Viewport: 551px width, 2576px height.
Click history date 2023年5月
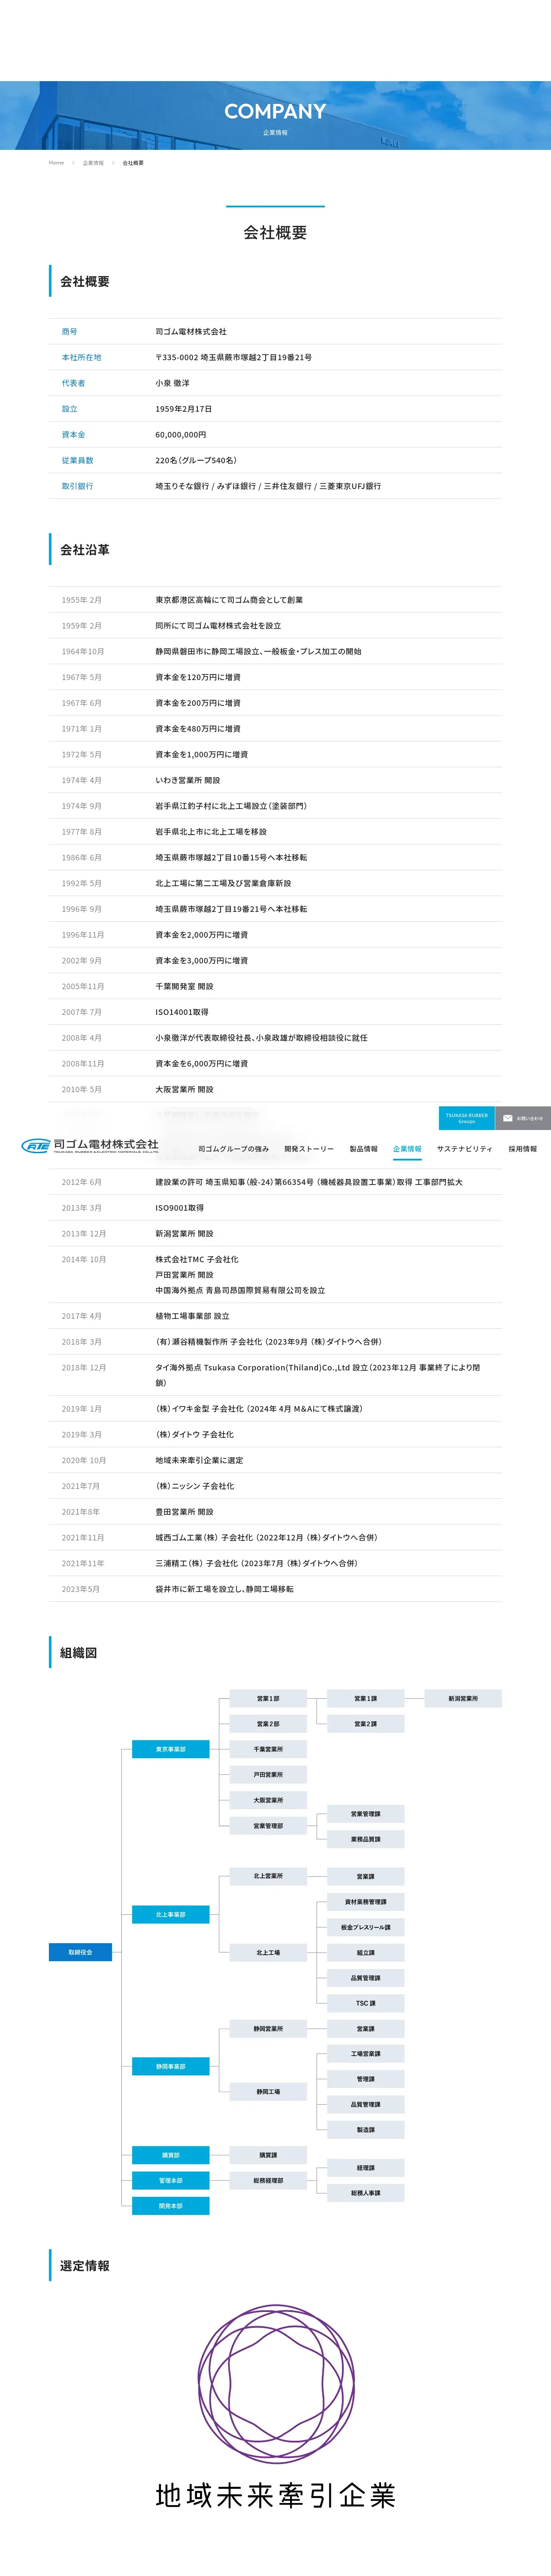[81, 1589]
